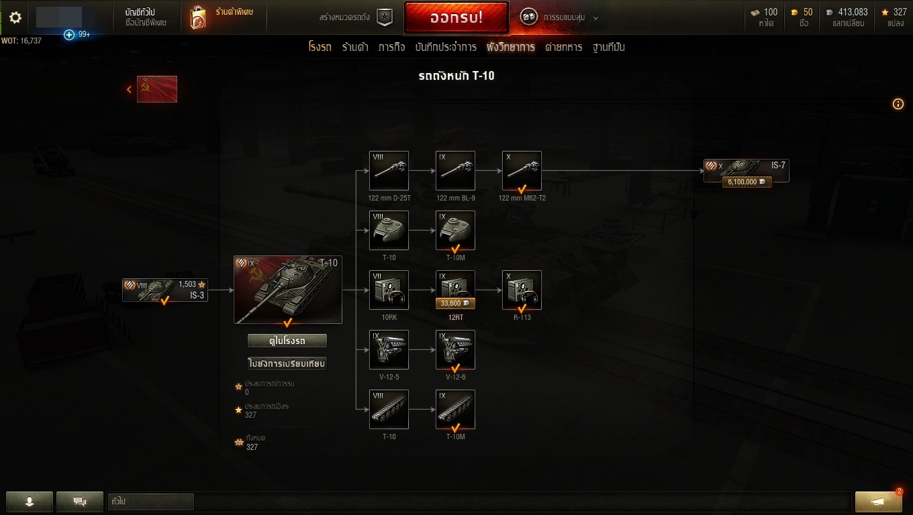Open the ร้านค้า store tab
Screen dimensions: 913x515
tap(355, 47)
